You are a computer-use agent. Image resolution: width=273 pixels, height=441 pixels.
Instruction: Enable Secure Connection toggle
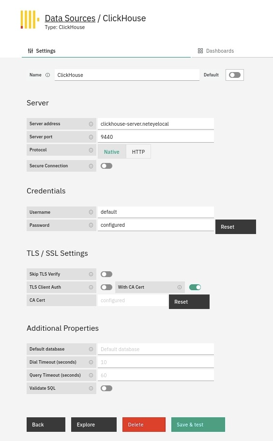[x=106, y=166]
